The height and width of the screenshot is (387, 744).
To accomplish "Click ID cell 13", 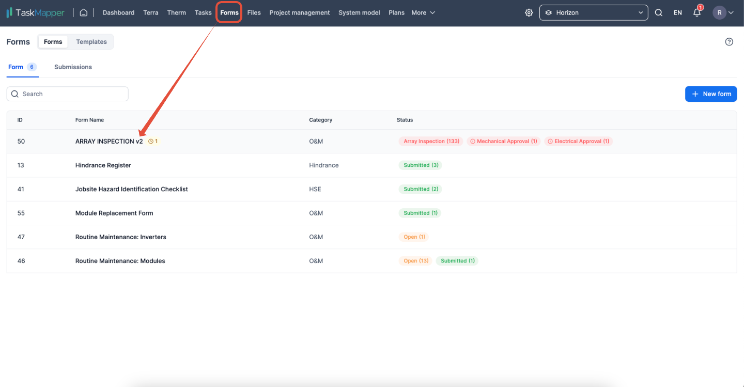I will pyautogui.click(x=21, y=165).
